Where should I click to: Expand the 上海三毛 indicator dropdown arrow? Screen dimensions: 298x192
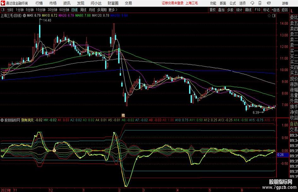24,15
